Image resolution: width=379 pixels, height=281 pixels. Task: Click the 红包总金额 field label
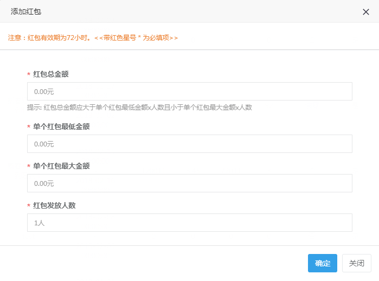(x=51, y=74)
